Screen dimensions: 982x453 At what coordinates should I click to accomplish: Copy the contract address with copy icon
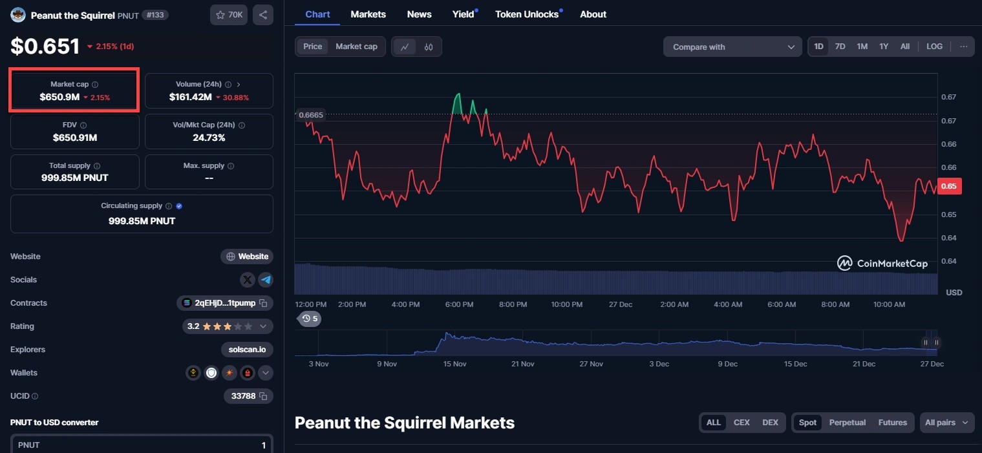263,303
